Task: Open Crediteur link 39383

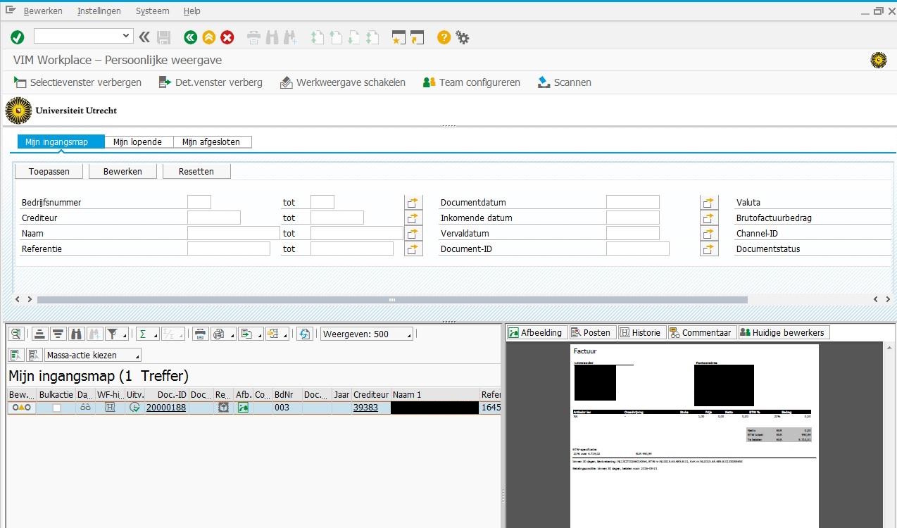Action: [x=365, y=407]
